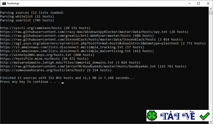Click the someonewhocares.org hosts URL line
The width and height of the screenshot is (213, 124).
click(x=56, y=70)
